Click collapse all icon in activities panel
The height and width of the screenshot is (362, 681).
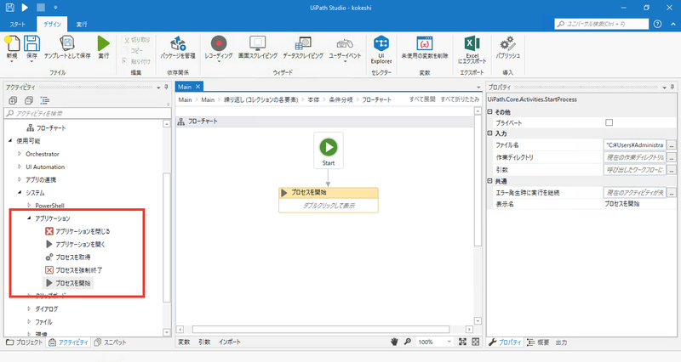pos(29,100)
